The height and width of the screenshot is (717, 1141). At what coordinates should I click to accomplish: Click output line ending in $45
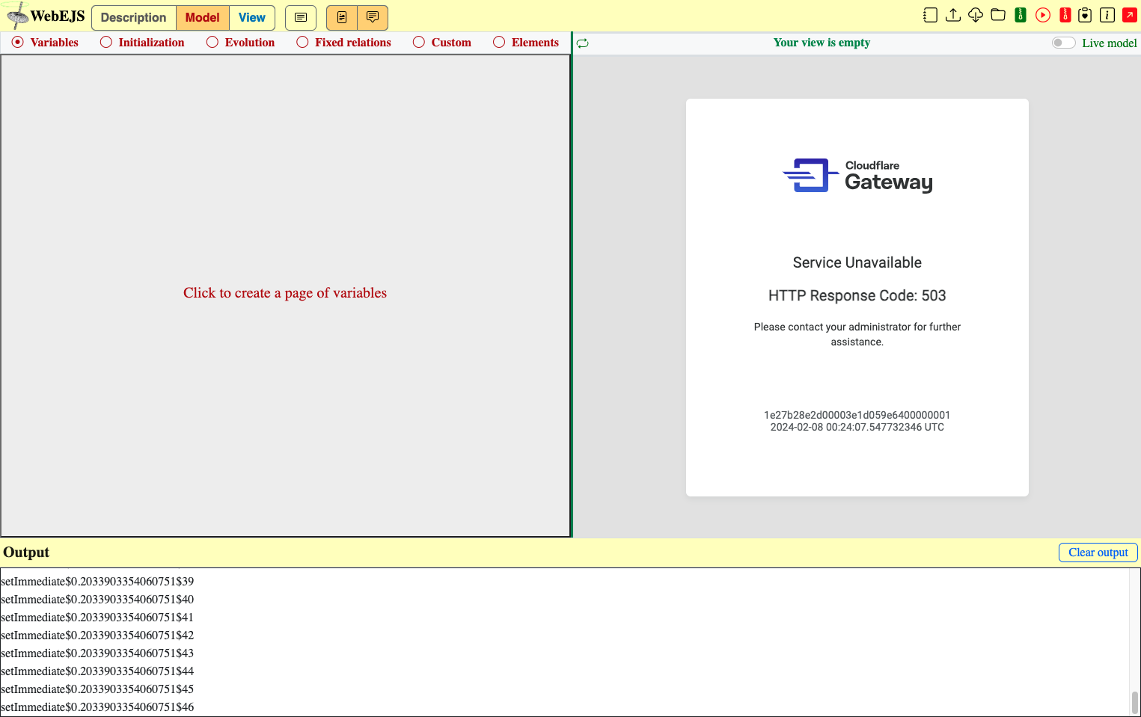pos(97,689)
